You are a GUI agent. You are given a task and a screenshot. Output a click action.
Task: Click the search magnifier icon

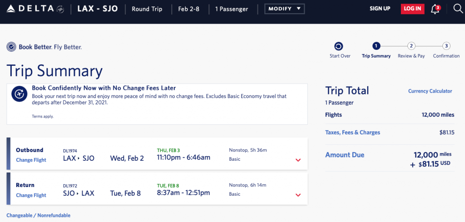click(x=458, y=9)
